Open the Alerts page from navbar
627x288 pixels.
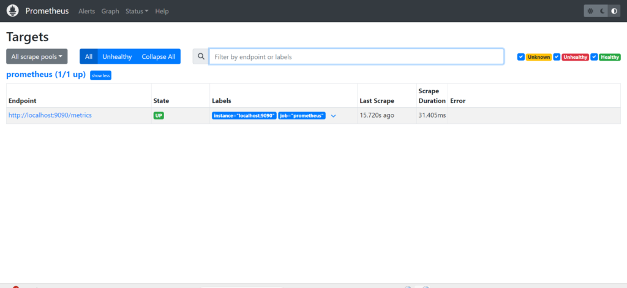click(86, 11)
